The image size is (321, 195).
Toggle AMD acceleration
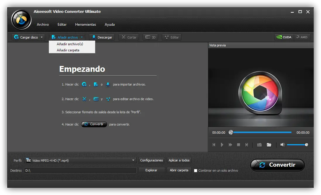302,37
